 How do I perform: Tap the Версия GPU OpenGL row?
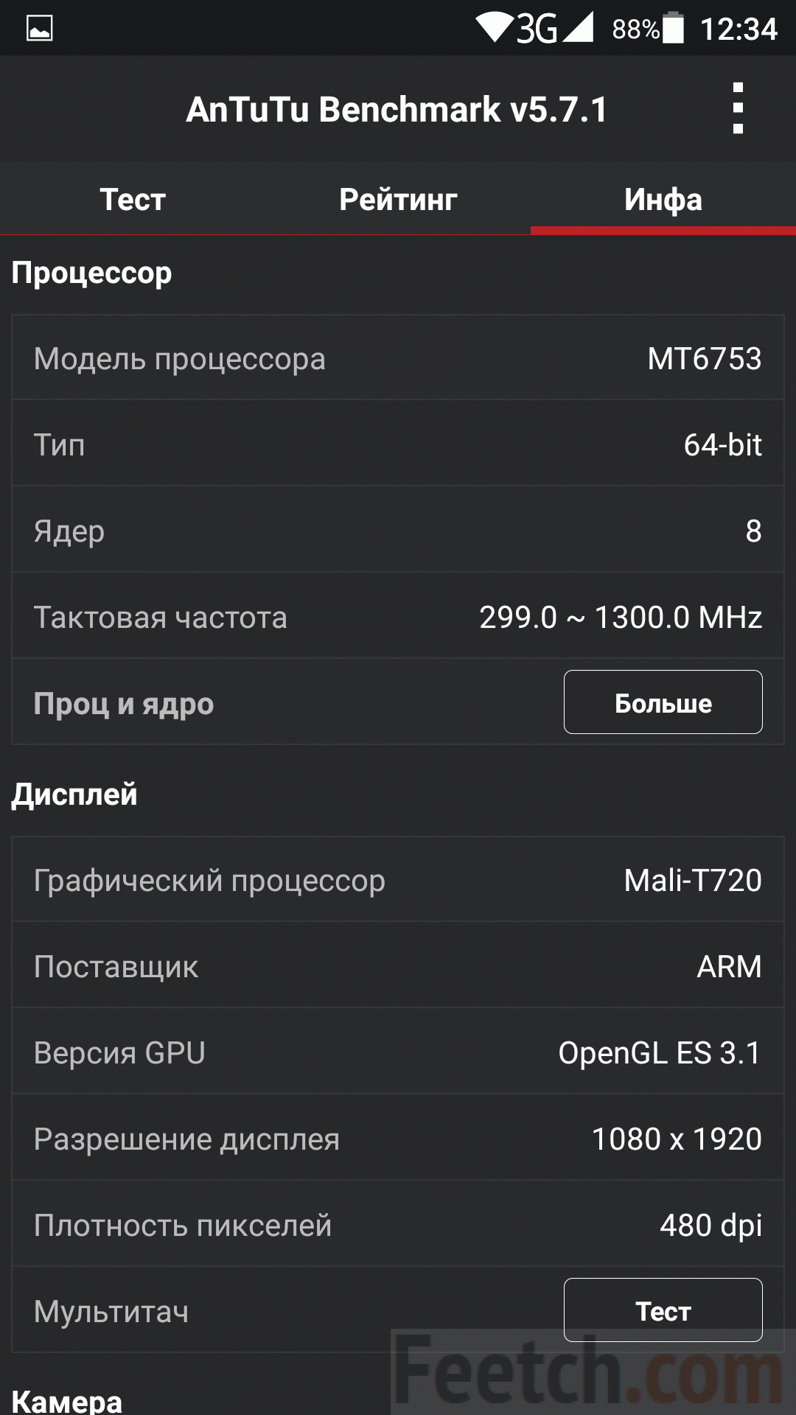(398, 1052)
